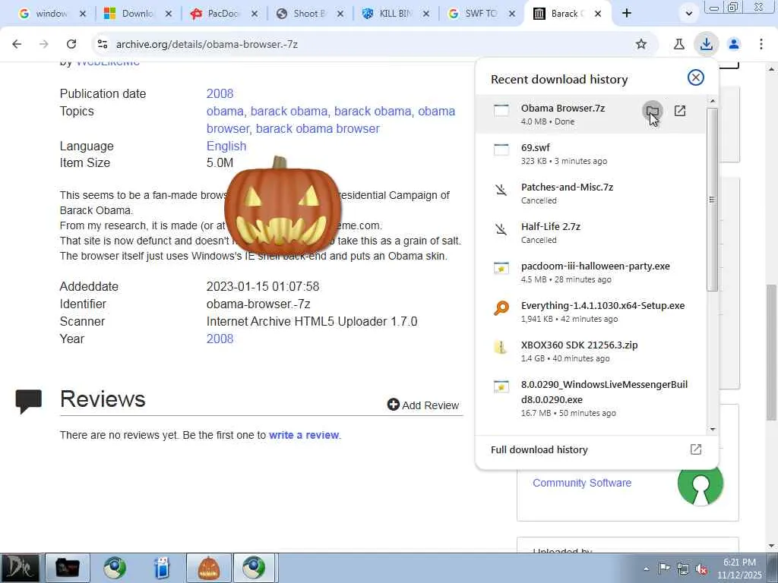Open Chrome Labs flask icon

(678, 44)
